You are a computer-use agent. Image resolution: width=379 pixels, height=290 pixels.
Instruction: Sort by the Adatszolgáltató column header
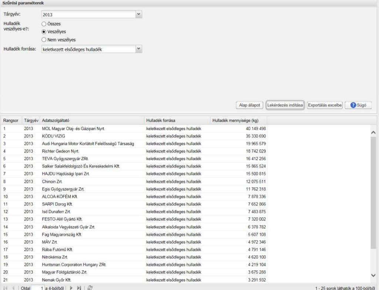point(92,121)
